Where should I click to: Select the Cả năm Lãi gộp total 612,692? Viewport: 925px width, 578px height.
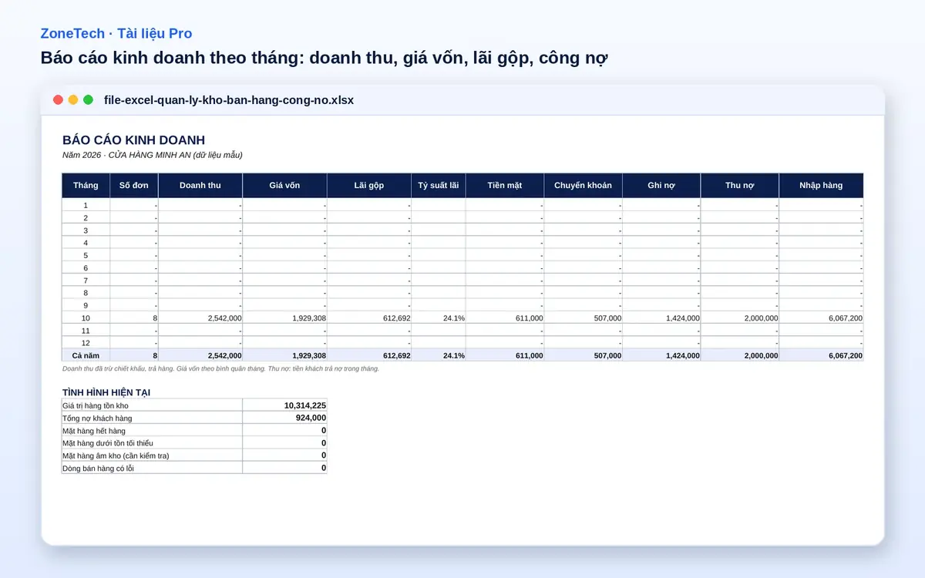pyautogui.click(x=369, y=355)
